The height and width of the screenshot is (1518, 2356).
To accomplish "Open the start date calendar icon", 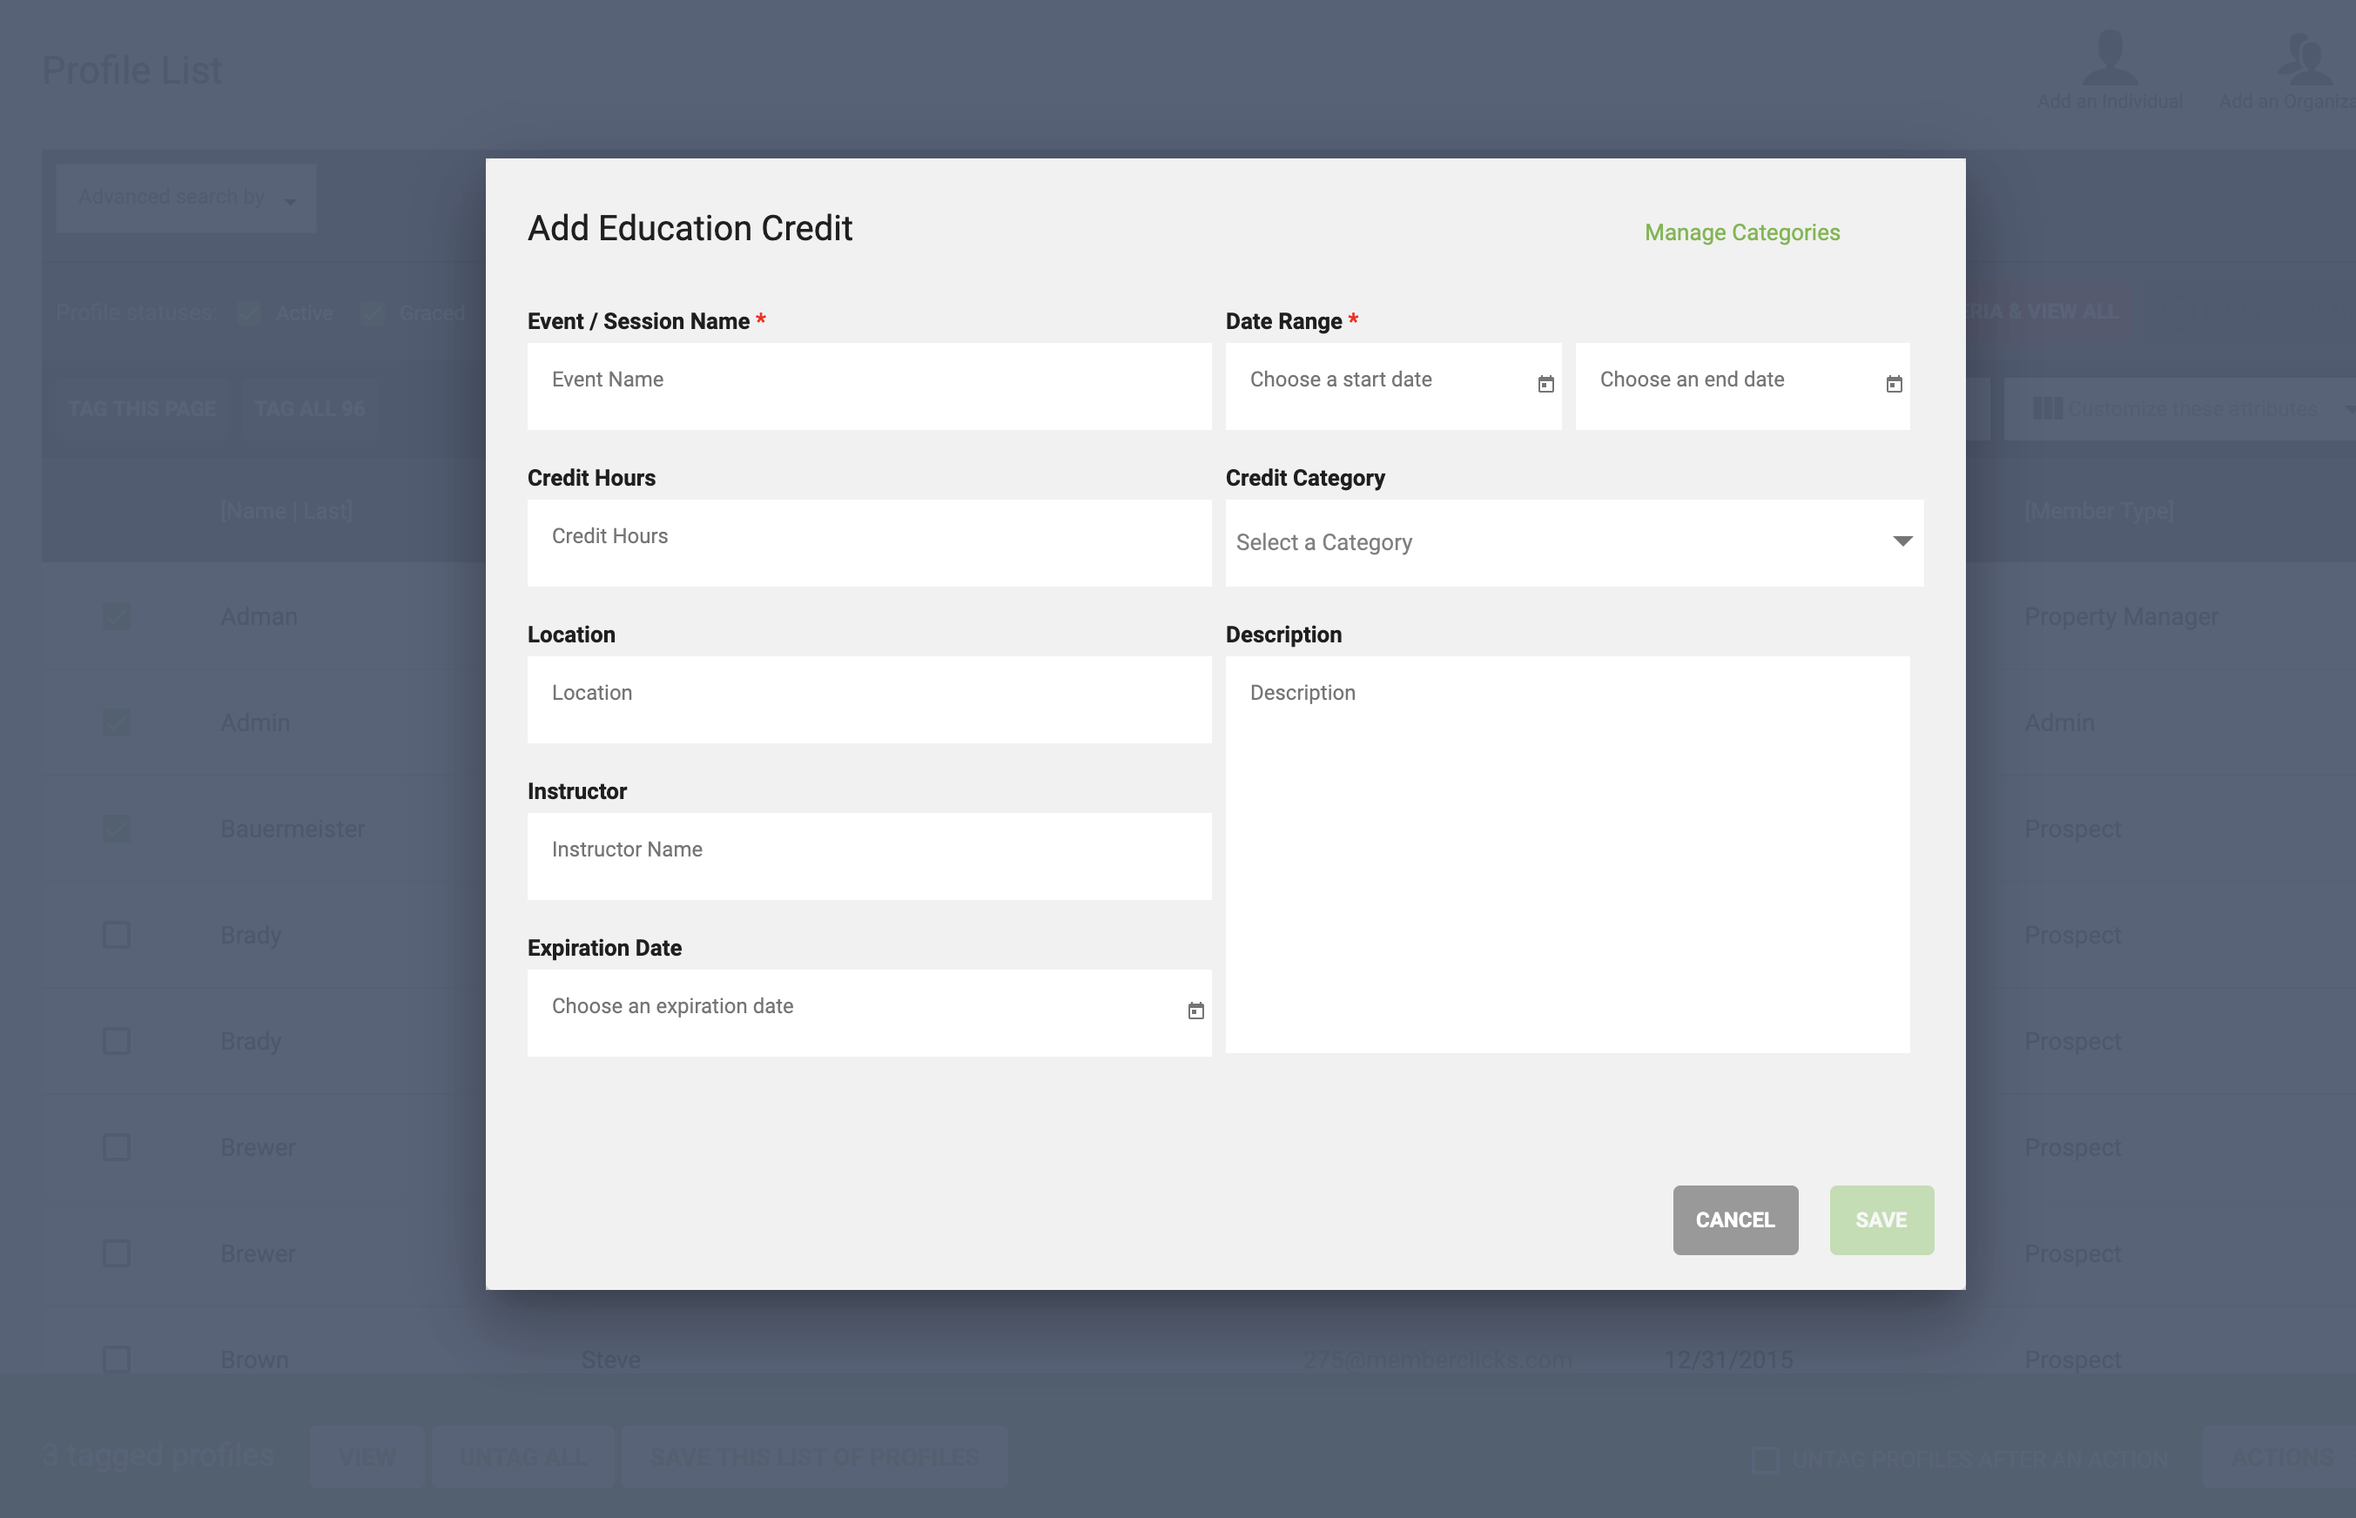I will (x=1545, y=385).
